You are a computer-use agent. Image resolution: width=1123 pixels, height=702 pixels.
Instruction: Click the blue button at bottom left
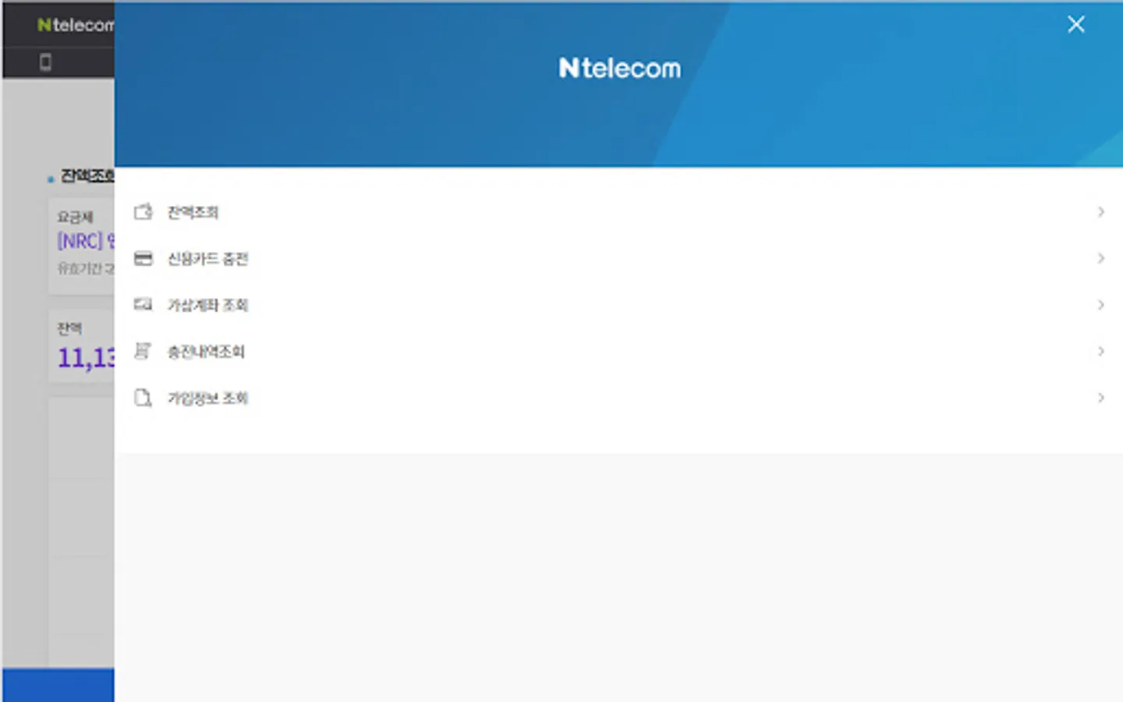58,685
